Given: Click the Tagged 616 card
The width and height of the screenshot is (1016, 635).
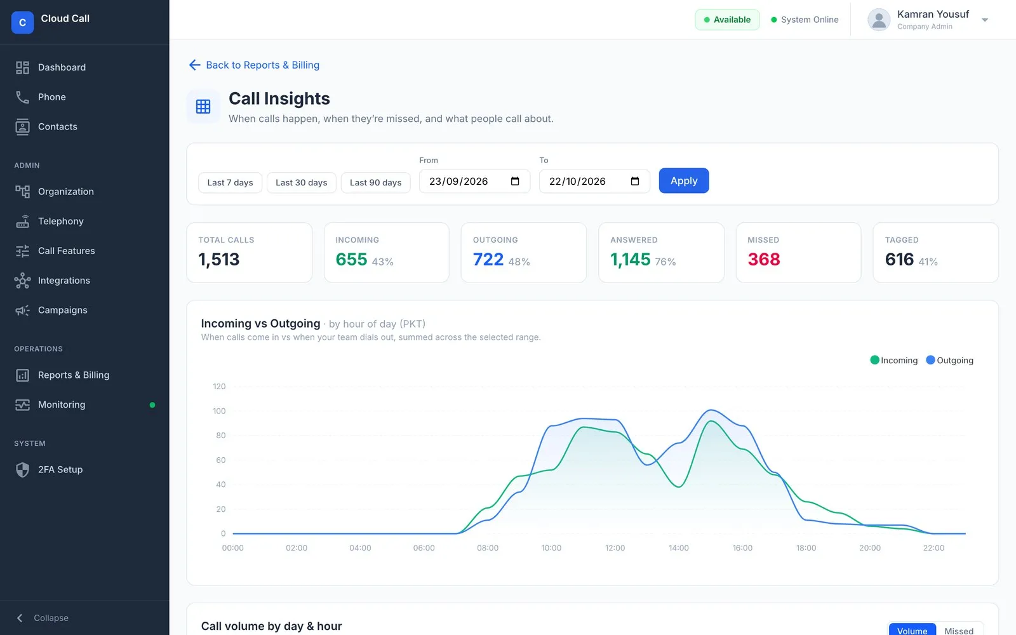Looking at the screenshot, I should pos(935,252).
